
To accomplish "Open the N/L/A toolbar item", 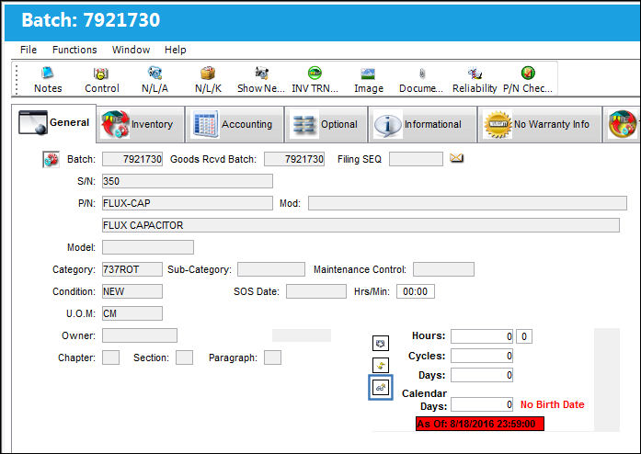I will tap(155, 80).
